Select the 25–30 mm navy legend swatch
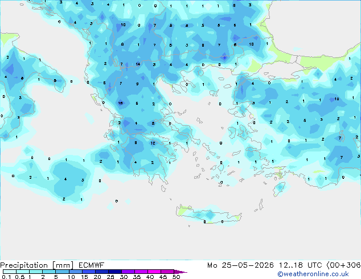361x279 pixels. (114, 272)
